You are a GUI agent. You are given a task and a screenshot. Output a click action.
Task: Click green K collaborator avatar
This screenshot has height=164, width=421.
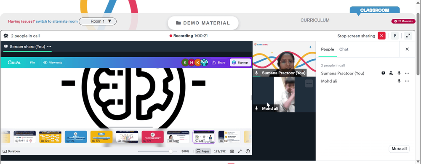[x=185, y=62]
